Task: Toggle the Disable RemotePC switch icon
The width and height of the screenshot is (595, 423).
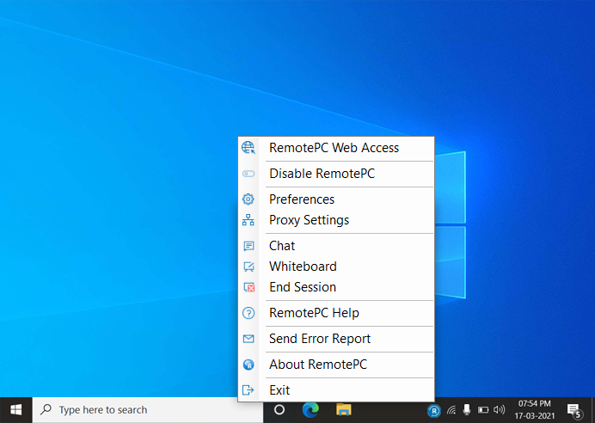Action: pos(248,174)
